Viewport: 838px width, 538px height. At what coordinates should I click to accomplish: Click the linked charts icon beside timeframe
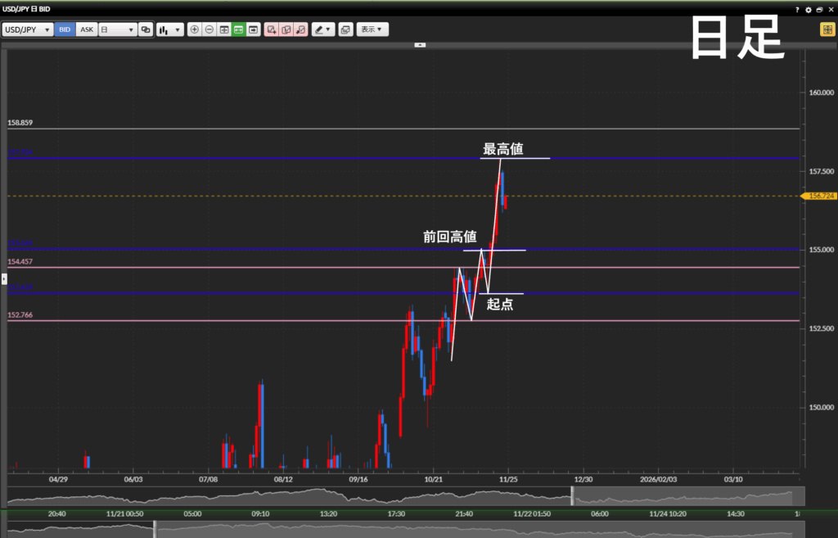tap(146, 29)
